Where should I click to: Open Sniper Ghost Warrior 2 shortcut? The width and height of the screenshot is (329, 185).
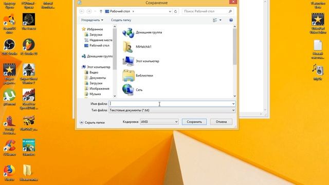pos(29,74)
